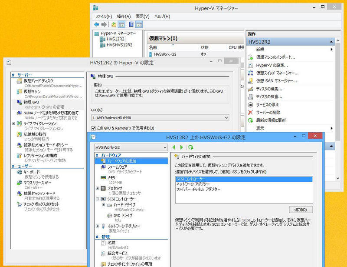The image size is (347, 267).
Task: Open the 操作(A) menu
Action: point(124,17)
